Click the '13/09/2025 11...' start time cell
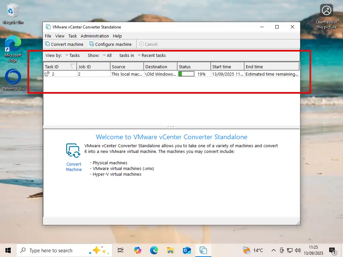 227,74
